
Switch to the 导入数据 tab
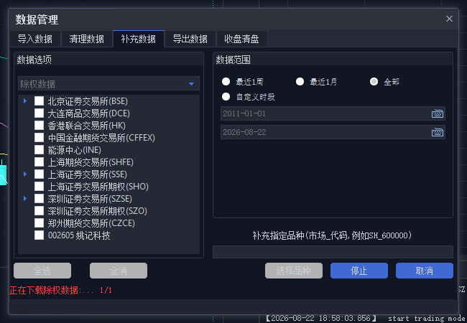tap(35, 39)
